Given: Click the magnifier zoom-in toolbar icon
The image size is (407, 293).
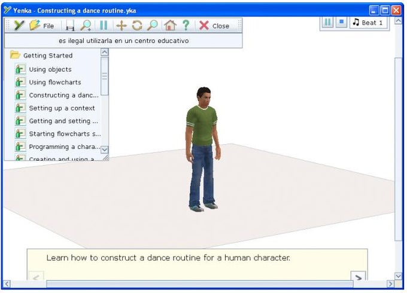Looking at the screenshot, I should [86, 26].
